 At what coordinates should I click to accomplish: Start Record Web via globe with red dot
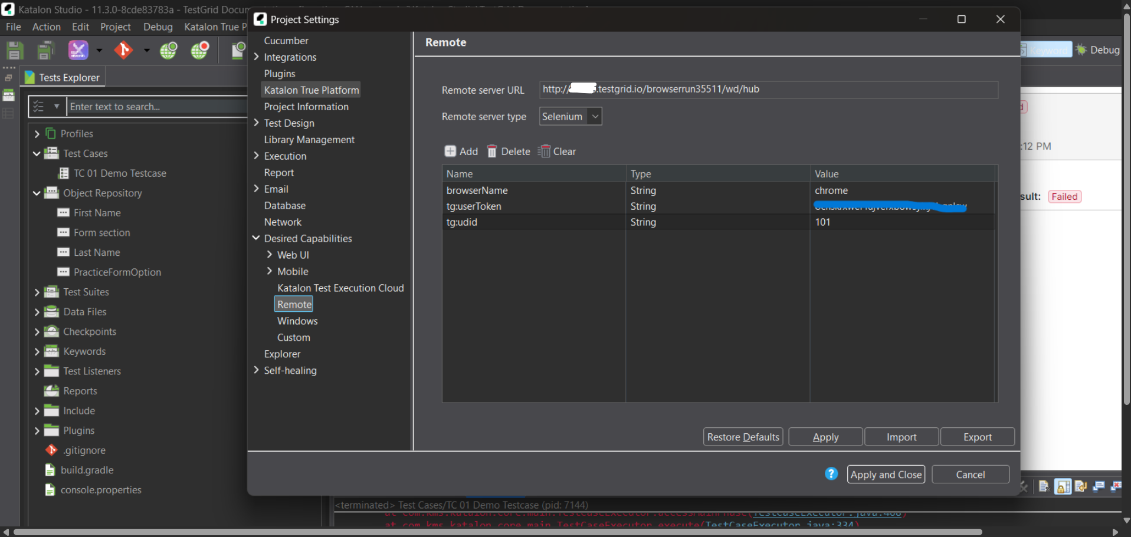click(200, 50)
